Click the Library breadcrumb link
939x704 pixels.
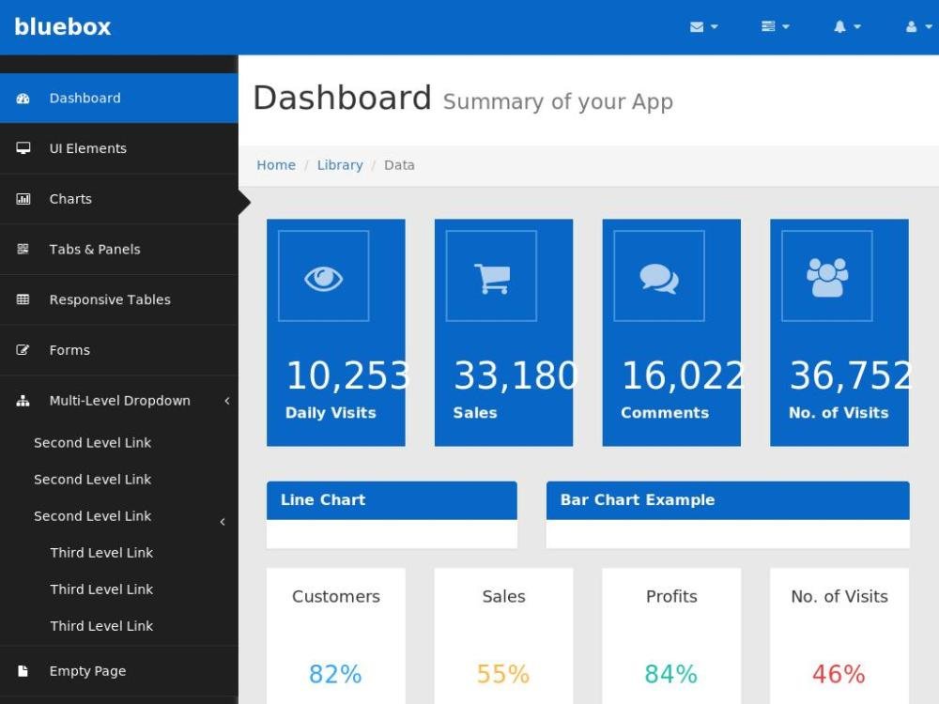coord(339,165)
